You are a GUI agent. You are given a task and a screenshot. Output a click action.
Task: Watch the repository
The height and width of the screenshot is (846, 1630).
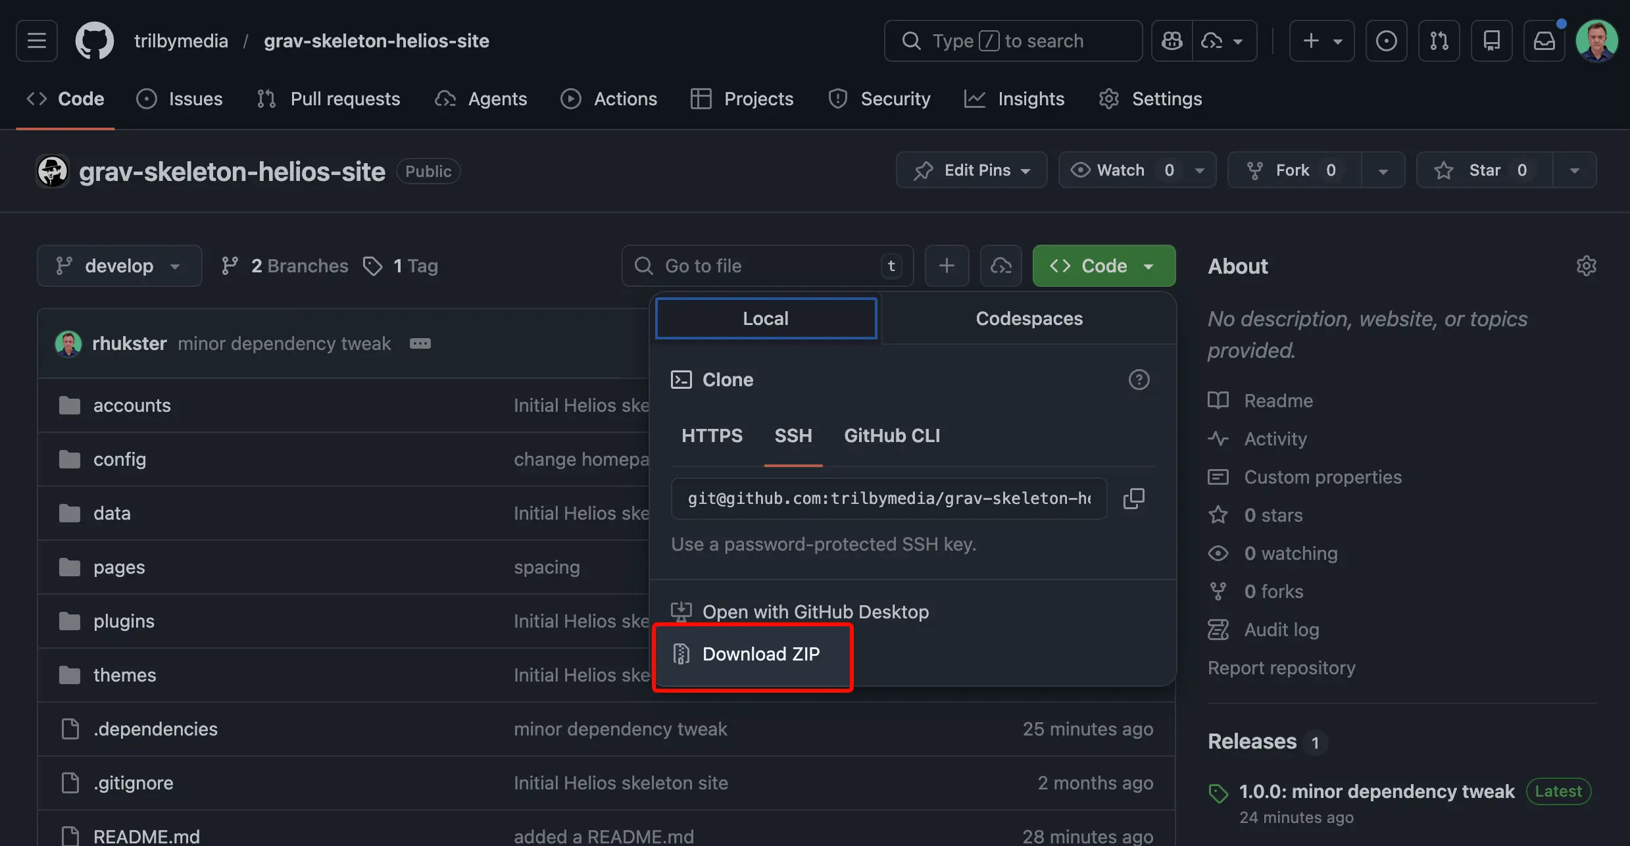tap(1120, 170)
